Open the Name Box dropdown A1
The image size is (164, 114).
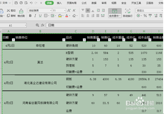(x=26, y=25)
